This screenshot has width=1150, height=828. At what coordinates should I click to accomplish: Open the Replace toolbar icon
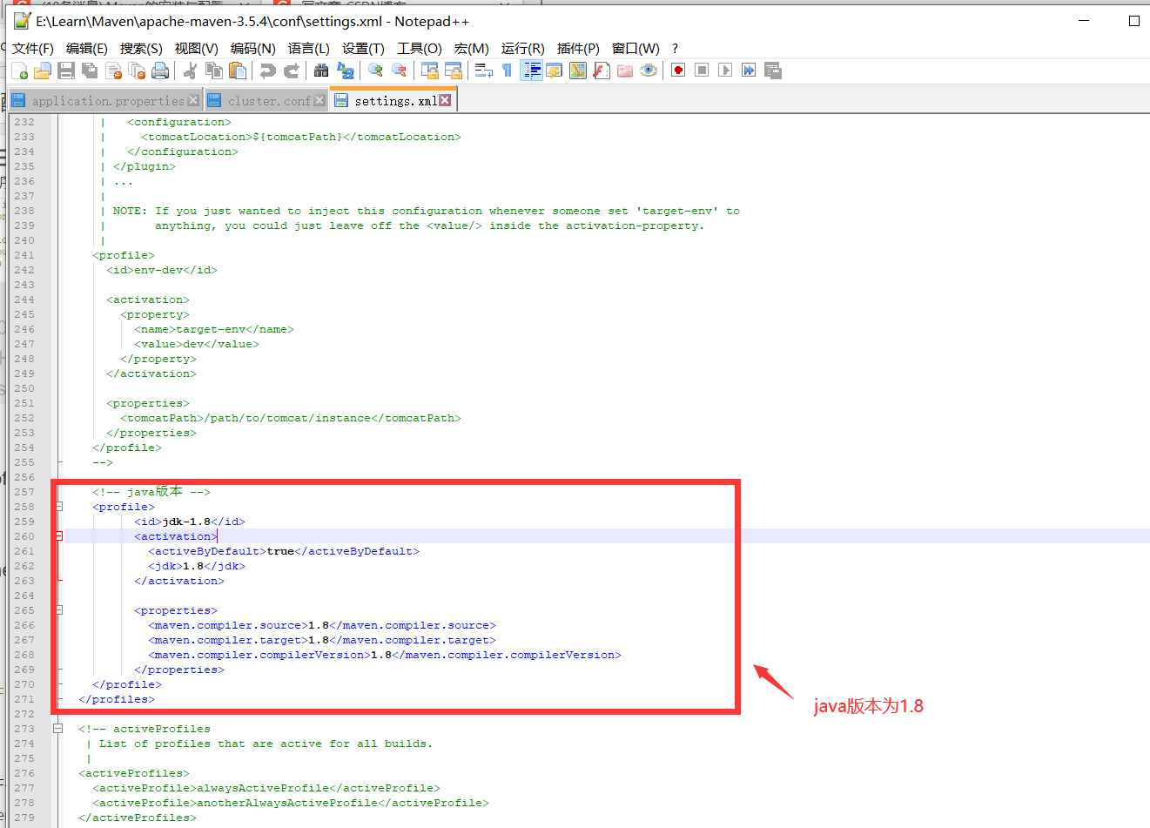click(345, 71)
